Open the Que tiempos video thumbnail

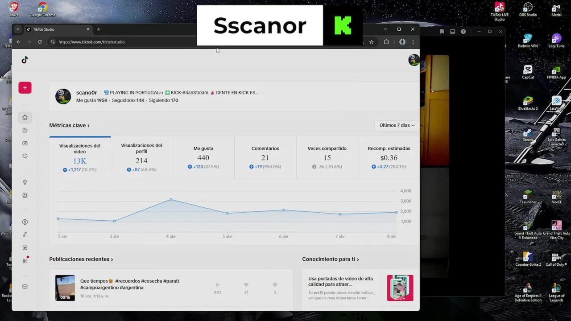coord(65,288)
